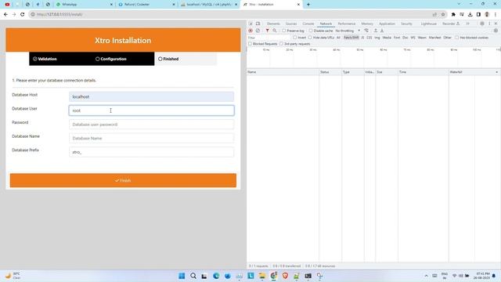Screen dimensions: 501x282
Task: Open the Brave browser taskbar icon
Action: pyautogui.click(x=285, y=276)
